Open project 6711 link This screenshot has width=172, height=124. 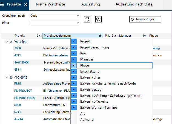pyautogui.click(x=18, y=112)
